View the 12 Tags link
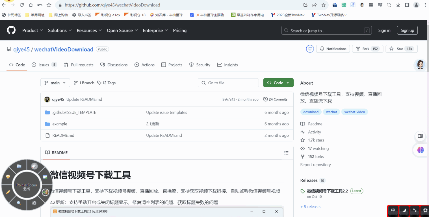The height and width of the screenshot is (217, 429). pos(106,83)
